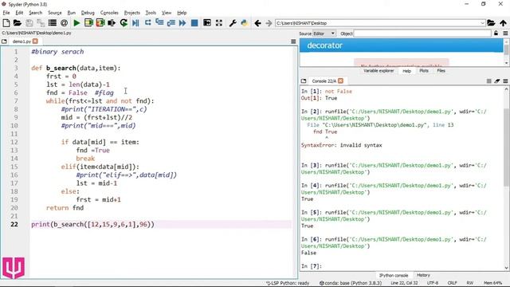Click the Continue execution double-arrow icon
Image resolution: width=510 pixels, height=287 pixels.
click(x=182, y=23)
